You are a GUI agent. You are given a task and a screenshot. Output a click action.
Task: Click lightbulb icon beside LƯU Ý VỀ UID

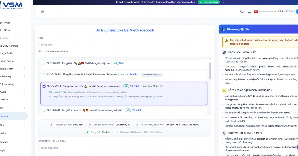click(x=224, y=133)
